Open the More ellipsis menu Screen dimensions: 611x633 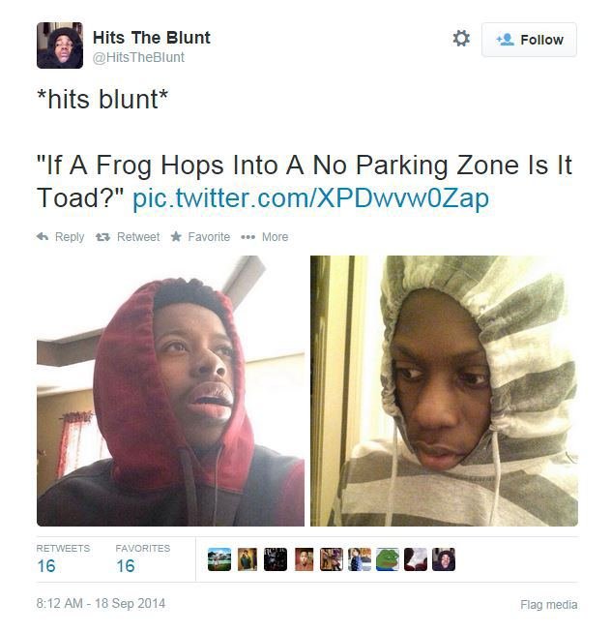[x=247, y=237]
